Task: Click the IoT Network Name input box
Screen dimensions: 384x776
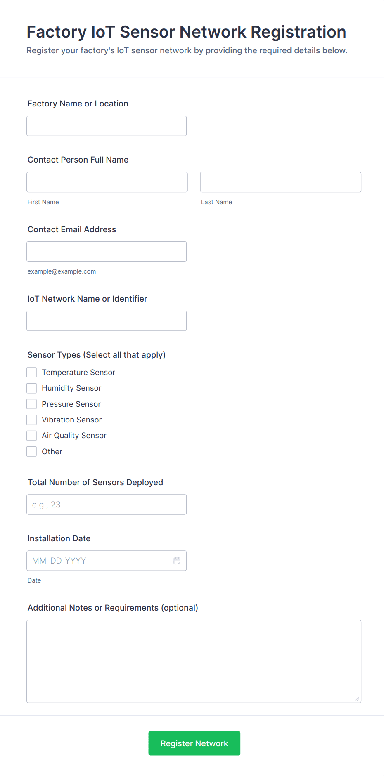Action: [107, 321]
